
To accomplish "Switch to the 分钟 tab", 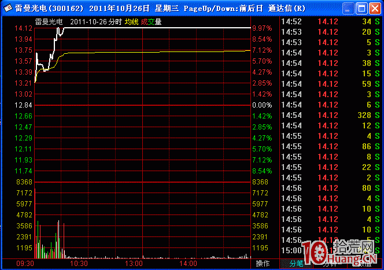I will tap(330, 264).
